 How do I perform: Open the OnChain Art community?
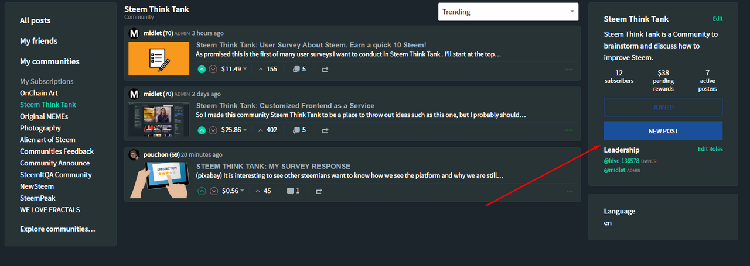click(x=39, y=93)
